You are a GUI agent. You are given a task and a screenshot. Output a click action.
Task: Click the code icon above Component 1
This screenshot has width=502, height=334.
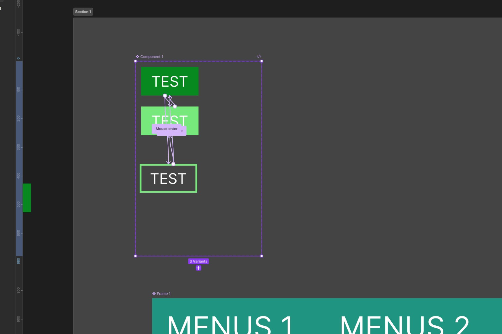pyautogui.click(x=259, y=57)
